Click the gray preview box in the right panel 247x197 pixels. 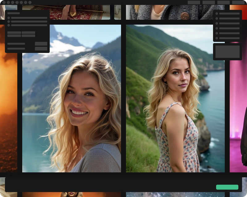tap(228, 52)
